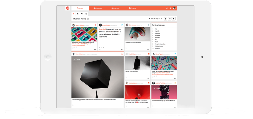Select the flame trending sub-tab icon

tap(78, 14)
